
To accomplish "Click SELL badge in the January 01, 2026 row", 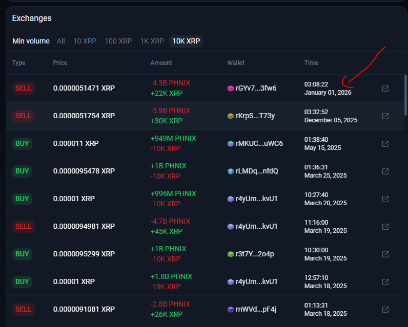I will [x=24, y=89].
